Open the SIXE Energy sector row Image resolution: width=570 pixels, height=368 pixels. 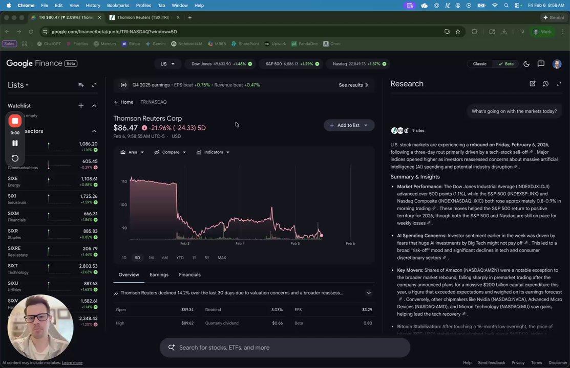[52, 181]
